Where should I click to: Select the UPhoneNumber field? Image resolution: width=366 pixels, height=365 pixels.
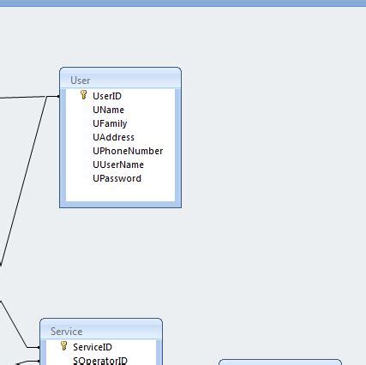[x=128, y=151]
